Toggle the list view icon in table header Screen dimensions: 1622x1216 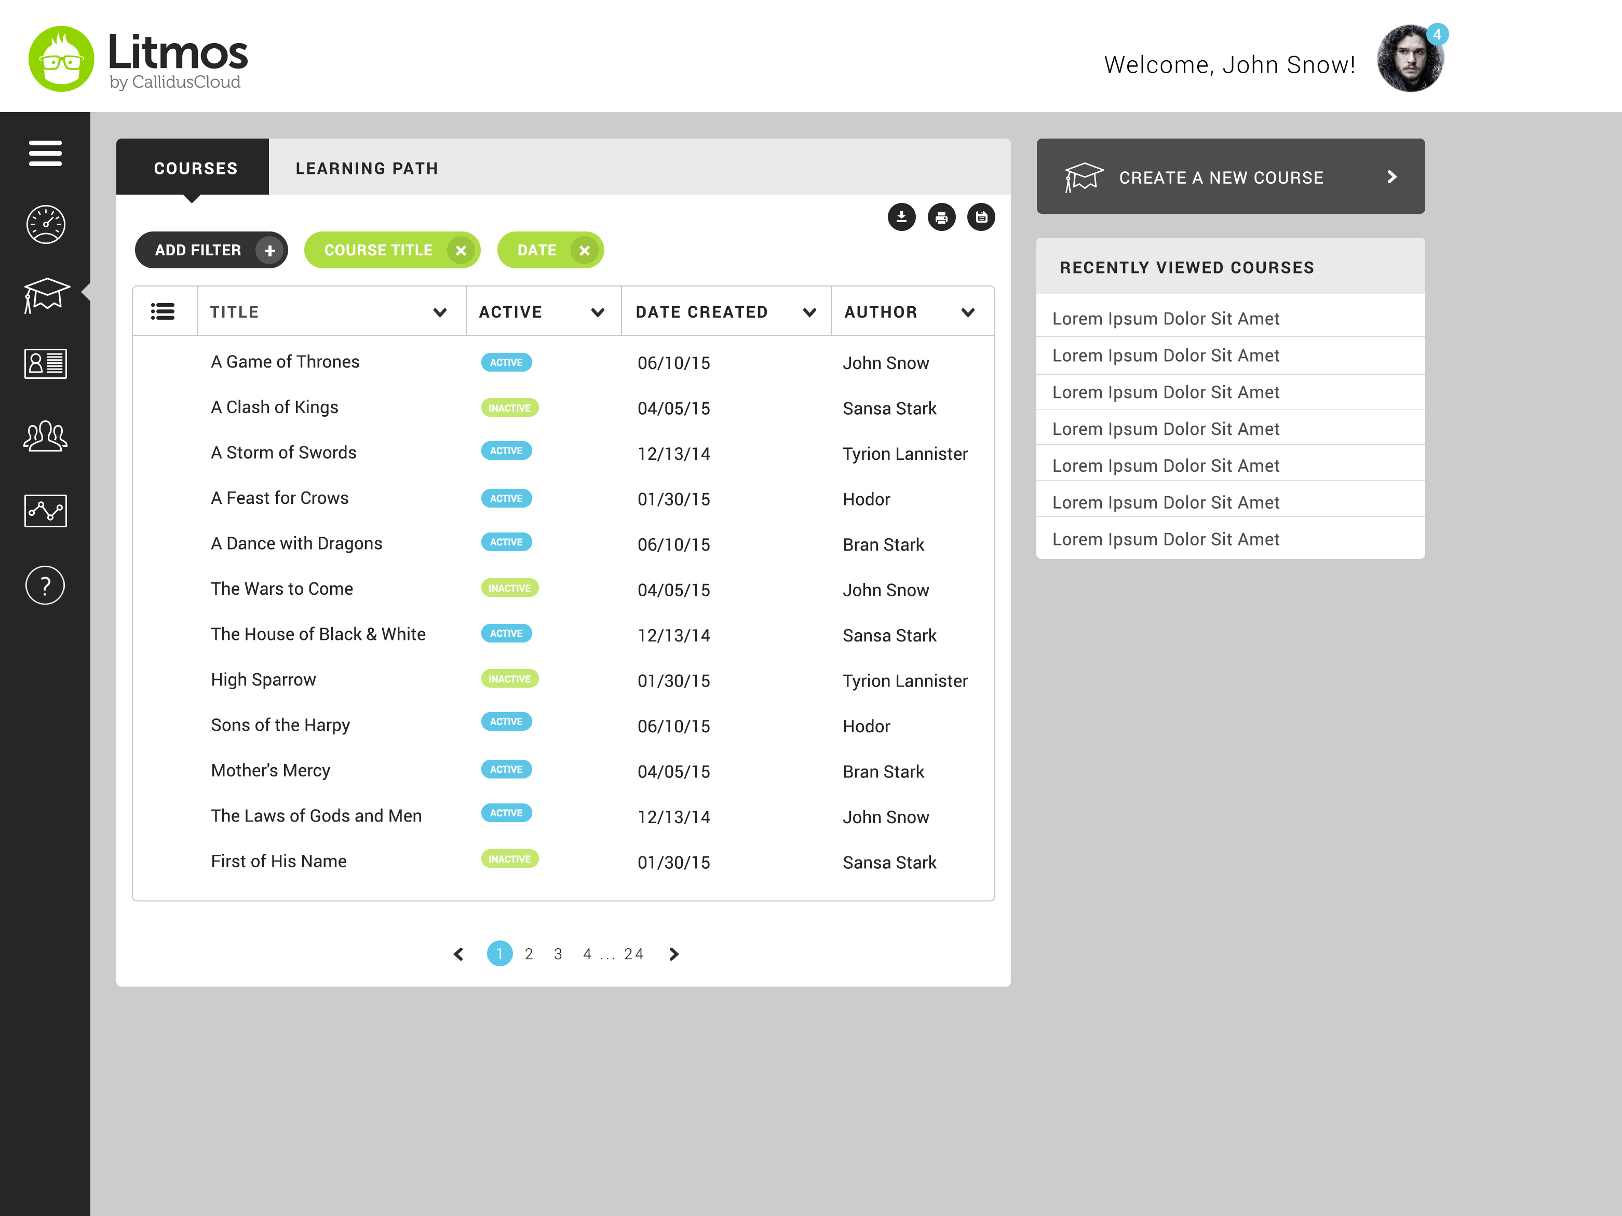pos(163,312)
